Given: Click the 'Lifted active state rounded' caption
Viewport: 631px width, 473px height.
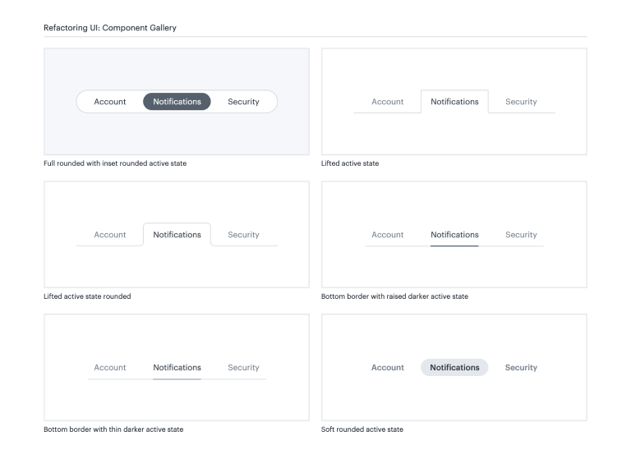Looking at the screenshot, I should 87,296.
